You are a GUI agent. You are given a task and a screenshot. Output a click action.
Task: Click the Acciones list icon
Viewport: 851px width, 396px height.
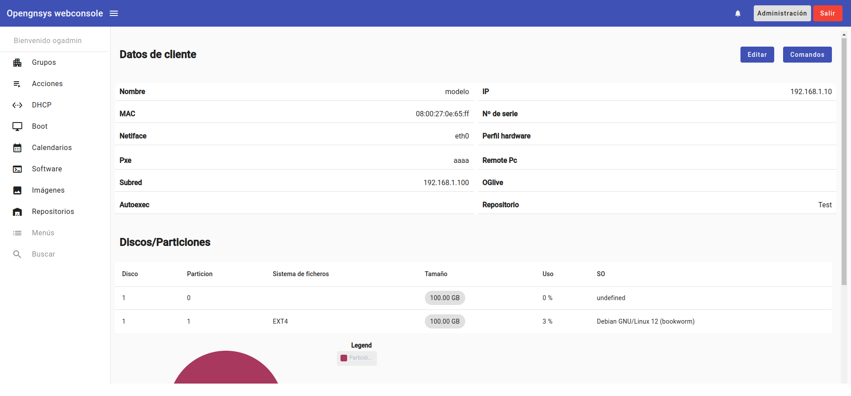point(17,84)
